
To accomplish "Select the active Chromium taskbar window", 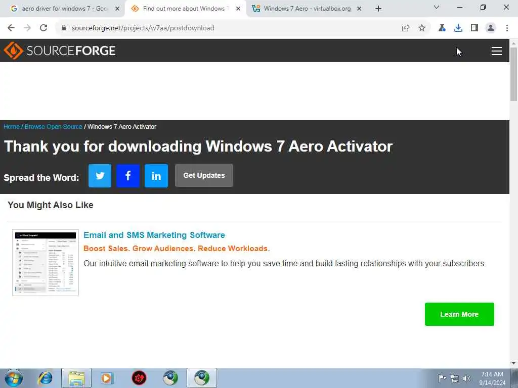I will pos(202,378).
